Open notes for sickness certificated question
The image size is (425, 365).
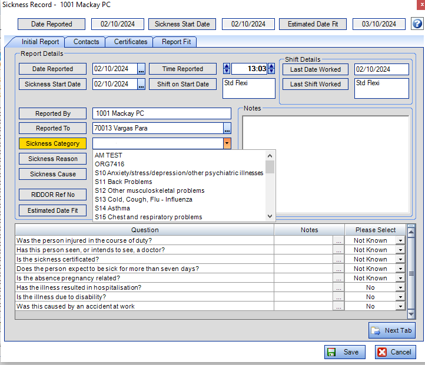click(338, 259)
